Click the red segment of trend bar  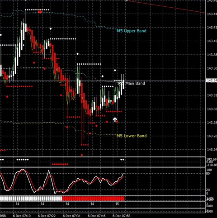93,199
